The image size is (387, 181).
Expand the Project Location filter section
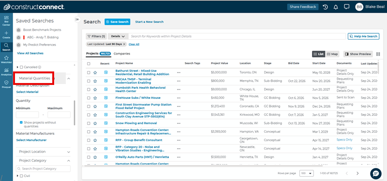click(x=43, y=152)
